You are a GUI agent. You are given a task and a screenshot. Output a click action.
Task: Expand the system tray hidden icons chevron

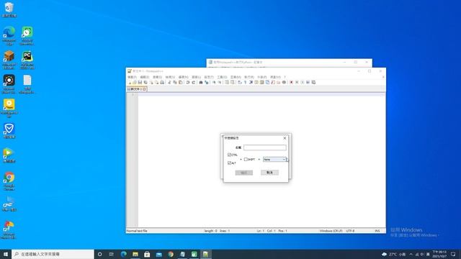point(411,254)
